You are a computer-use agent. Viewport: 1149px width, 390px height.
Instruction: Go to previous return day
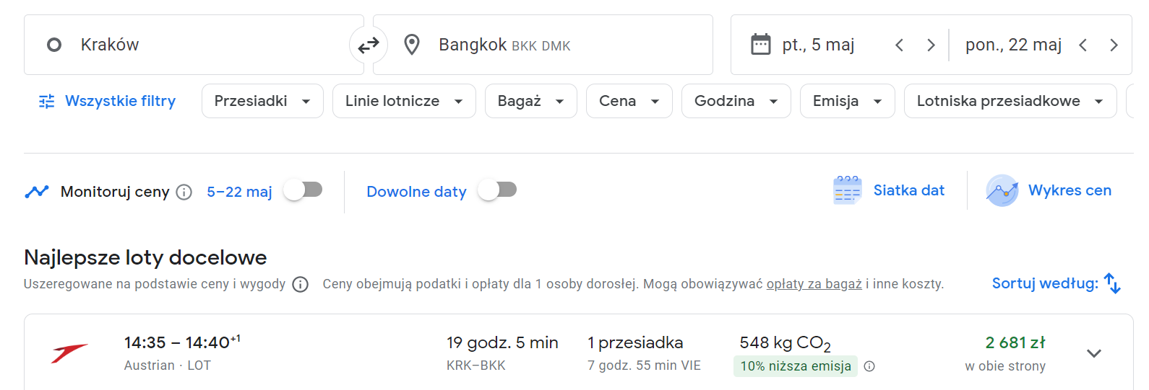[x=1083, y=45]
